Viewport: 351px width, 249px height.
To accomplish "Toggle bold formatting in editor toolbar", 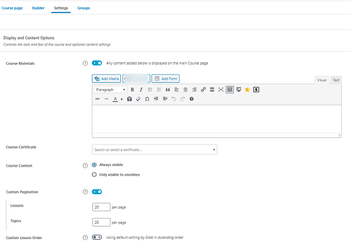I will pos(132,90).
